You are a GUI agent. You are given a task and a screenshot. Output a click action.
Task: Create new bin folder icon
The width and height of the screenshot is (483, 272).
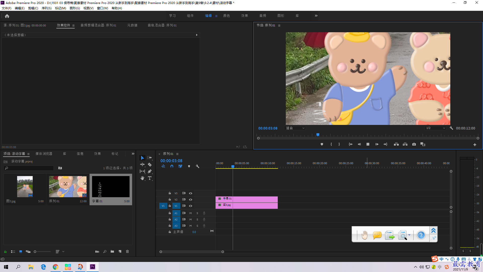pyautogui.click(x=112, y=251)
